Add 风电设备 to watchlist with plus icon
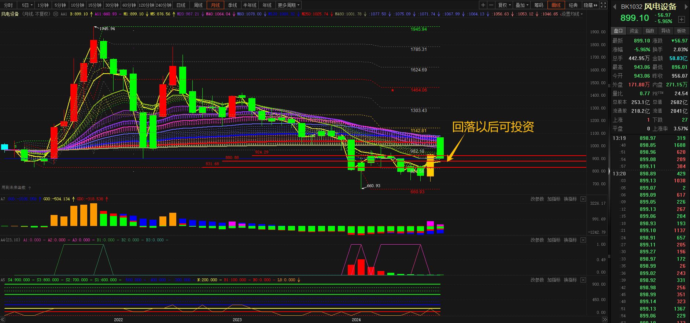Screen dimensions: 690x323 (682, 19)
